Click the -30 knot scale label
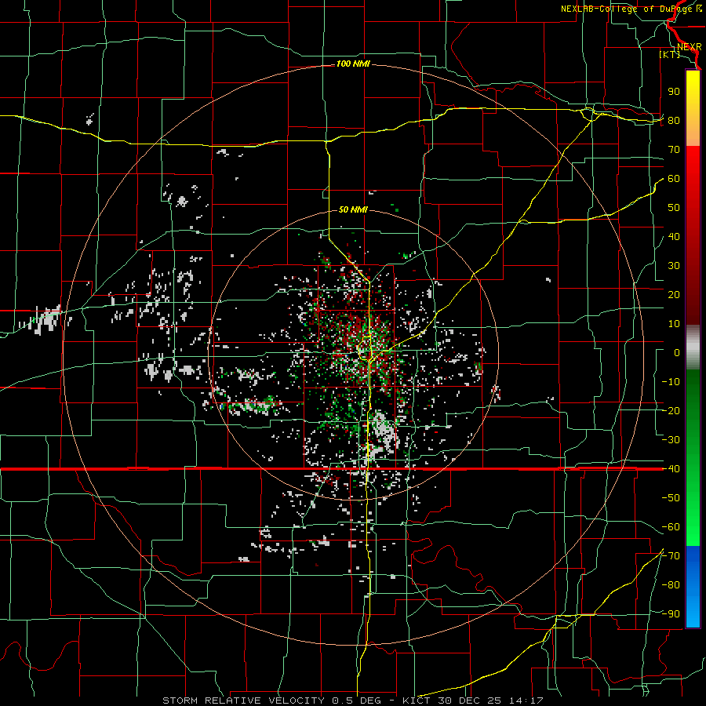 [671, 440]
